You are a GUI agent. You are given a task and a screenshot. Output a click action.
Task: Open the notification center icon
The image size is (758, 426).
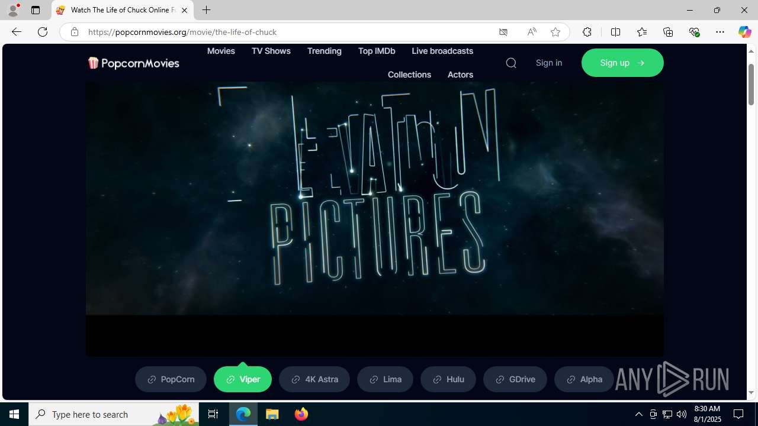pos(738,414)
